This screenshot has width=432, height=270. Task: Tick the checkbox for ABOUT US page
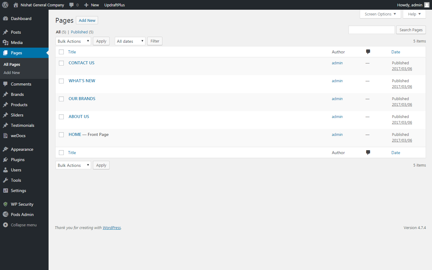click(x=61, y=117)
